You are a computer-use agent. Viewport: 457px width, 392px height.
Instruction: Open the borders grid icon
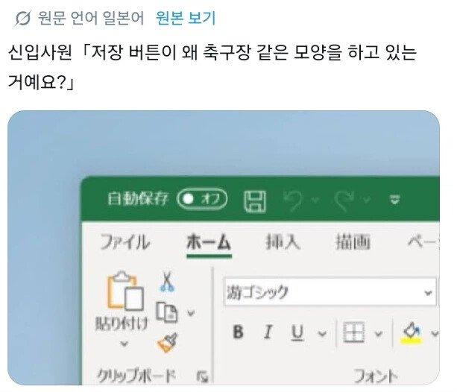tap(353, 332)
